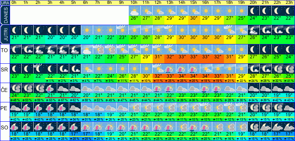295x141 pixels.
Task: Click the SO 6h daytime thunderstorm icon
Action: (x=87, y=127)
